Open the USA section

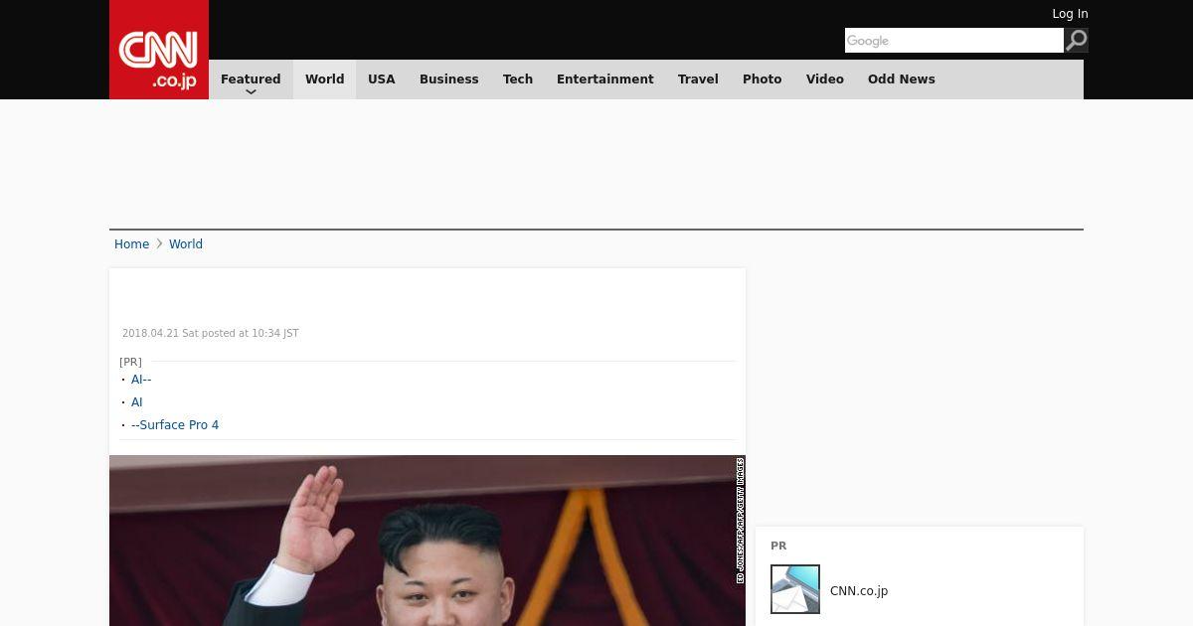point(382,79)
